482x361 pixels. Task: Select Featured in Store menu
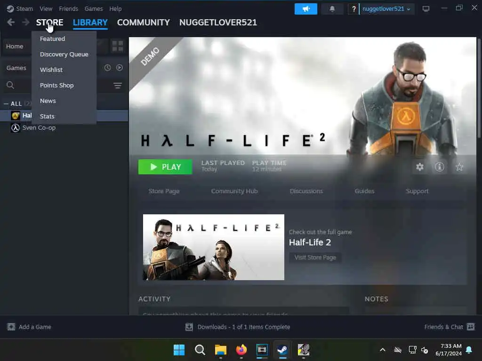(x=52, y=39)
